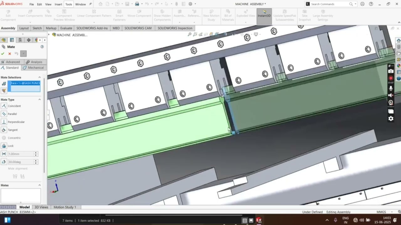Click the Take Snapshot button

(305, 16)
